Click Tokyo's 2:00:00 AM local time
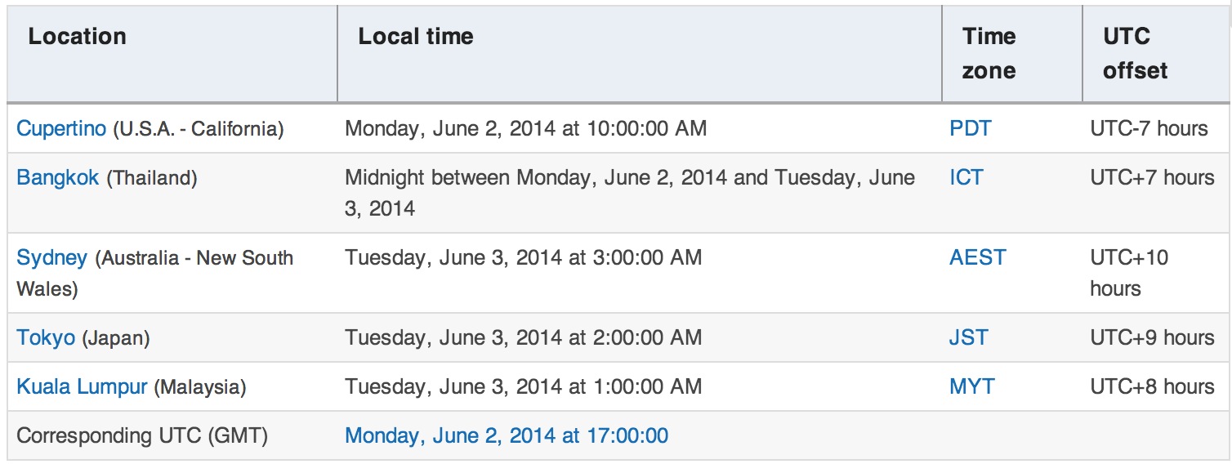This screenshot has height=464, width=1232. click(x=523, y=337)
